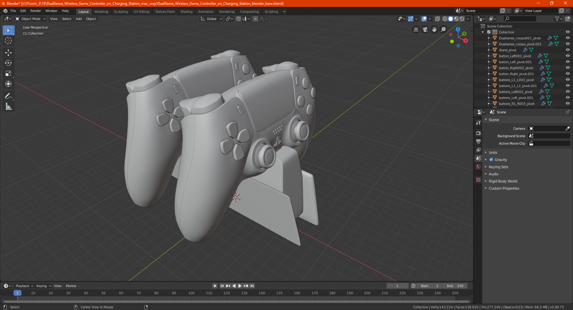
Task: Click the Start frame field
Action: [429, 286]
